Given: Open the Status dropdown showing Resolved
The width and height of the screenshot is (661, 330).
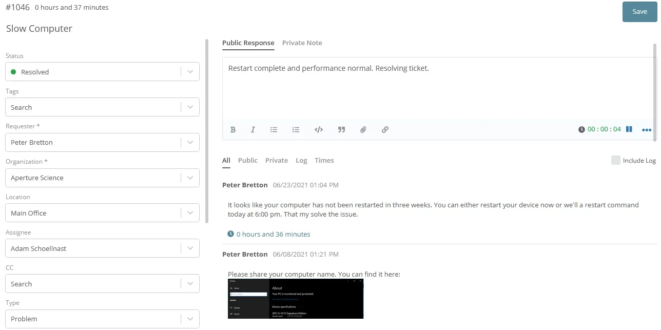Looking at the screenshot, I should point(102,71).
